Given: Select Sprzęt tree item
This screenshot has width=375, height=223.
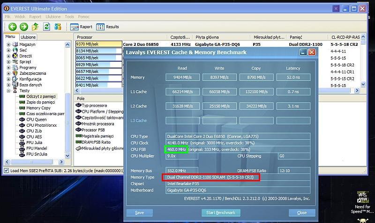Looking at the screenshot, I should pos(25,62).
